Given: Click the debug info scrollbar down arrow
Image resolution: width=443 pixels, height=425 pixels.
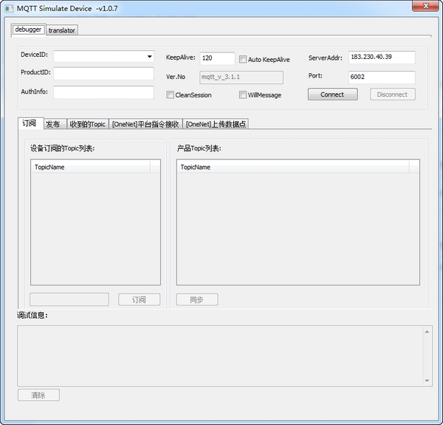Looking at the screenshot, I should point(427,379).
